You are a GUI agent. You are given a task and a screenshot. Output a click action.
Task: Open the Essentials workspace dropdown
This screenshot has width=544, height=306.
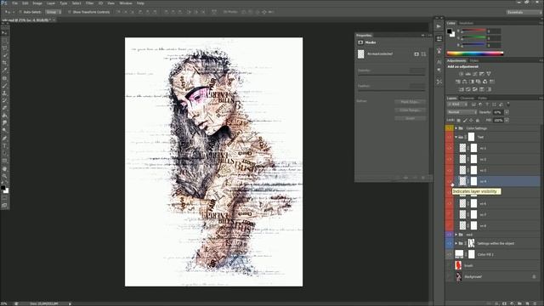(x=524, y=12)
